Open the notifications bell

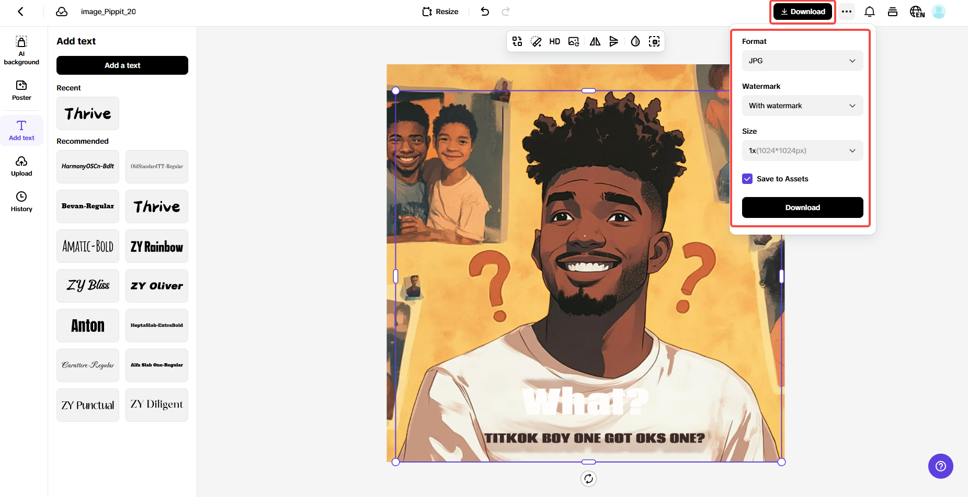click(x=870, y=11)
